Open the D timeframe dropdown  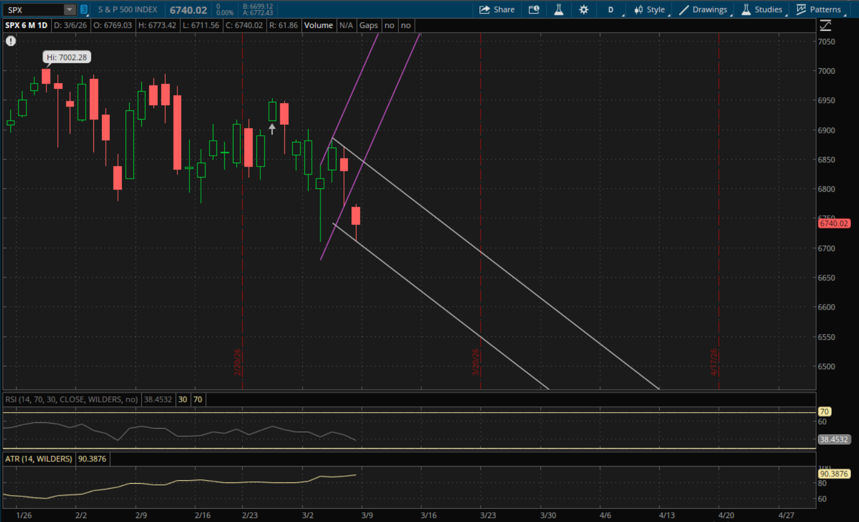611,10
